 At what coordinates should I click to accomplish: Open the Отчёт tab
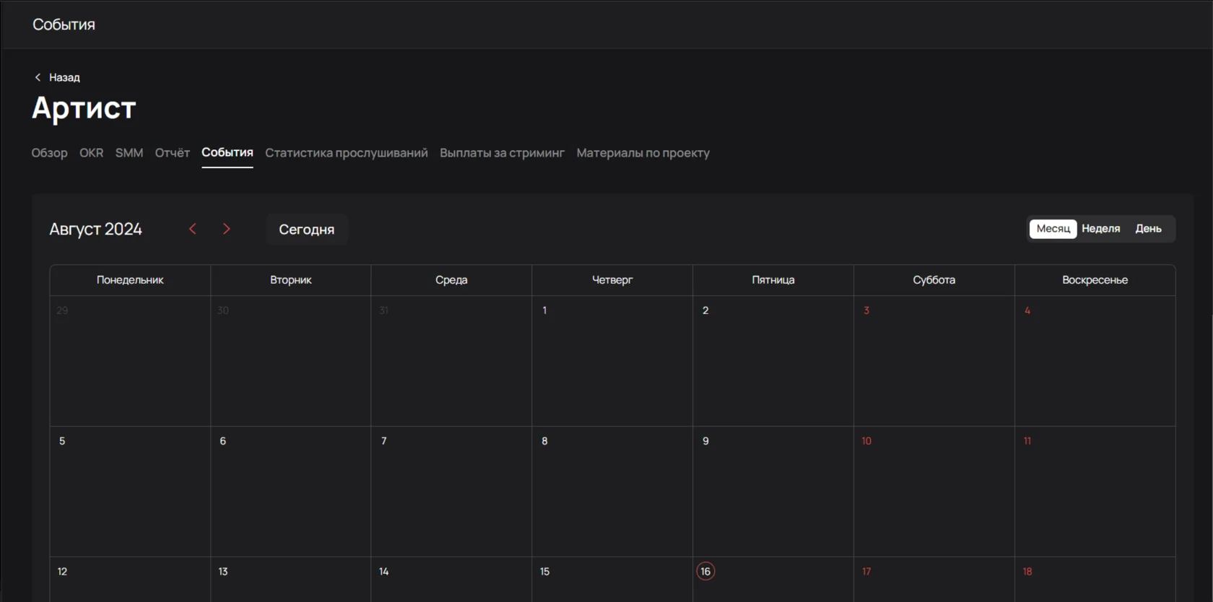coord(172,153)
